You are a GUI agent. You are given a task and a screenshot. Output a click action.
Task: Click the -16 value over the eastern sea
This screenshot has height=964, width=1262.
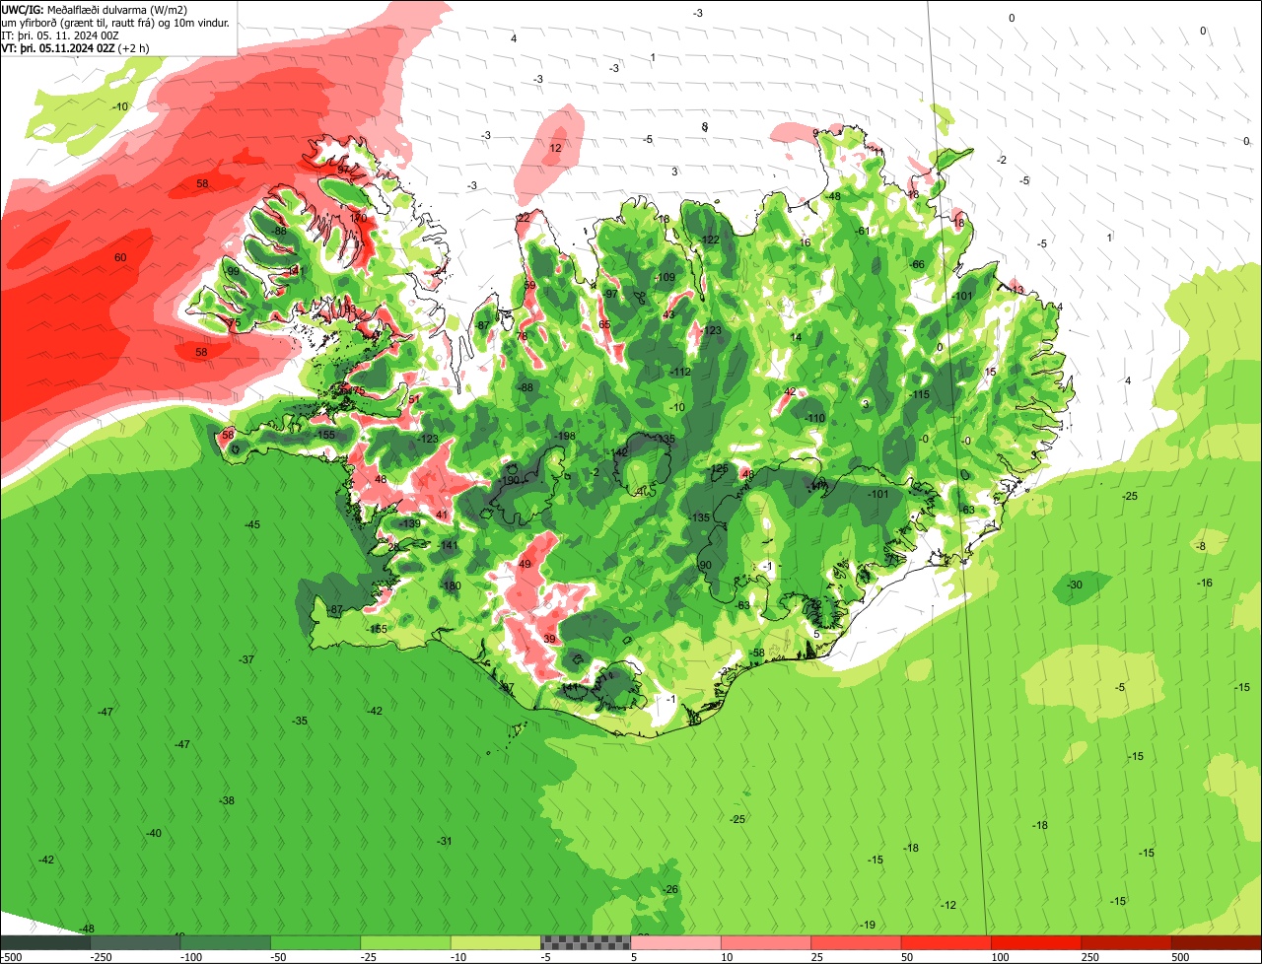(x=1205, y=584)
